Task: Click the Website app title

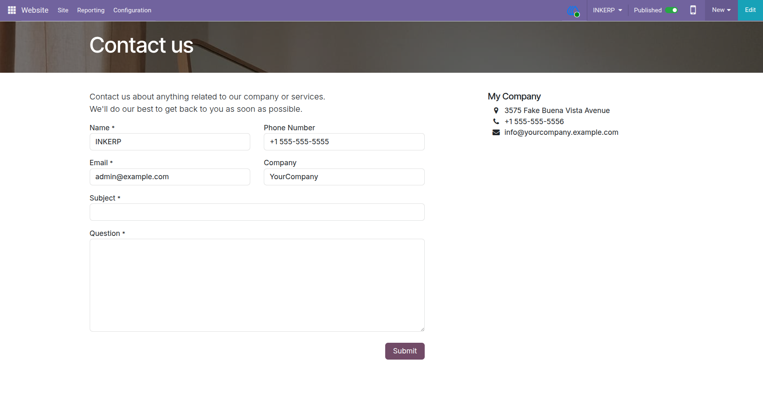Action: coord(35,10)
